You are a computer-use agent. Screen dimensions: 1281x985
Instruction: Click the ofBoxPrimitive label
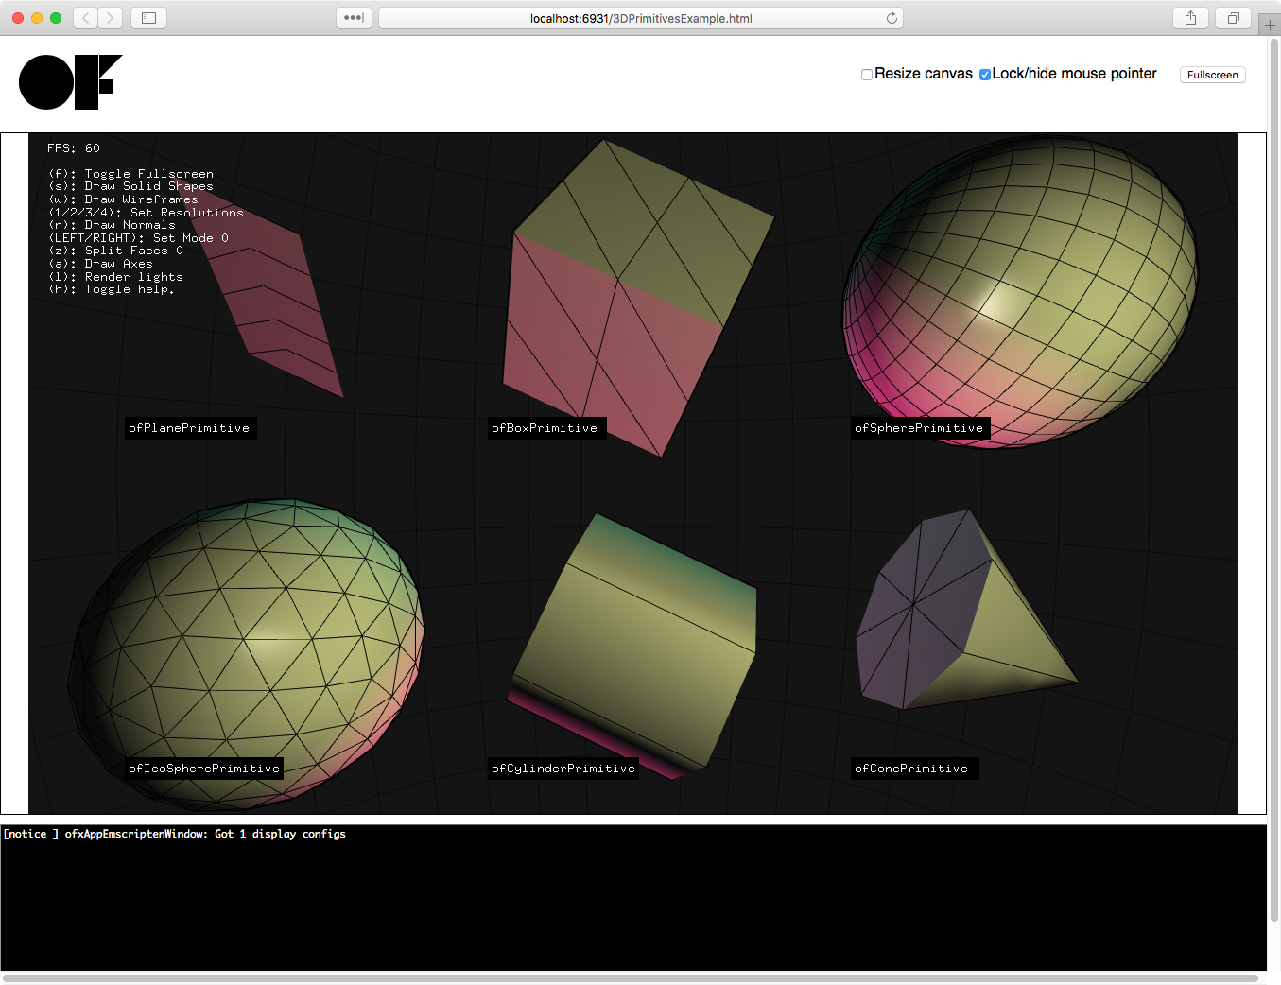[545, 428]
